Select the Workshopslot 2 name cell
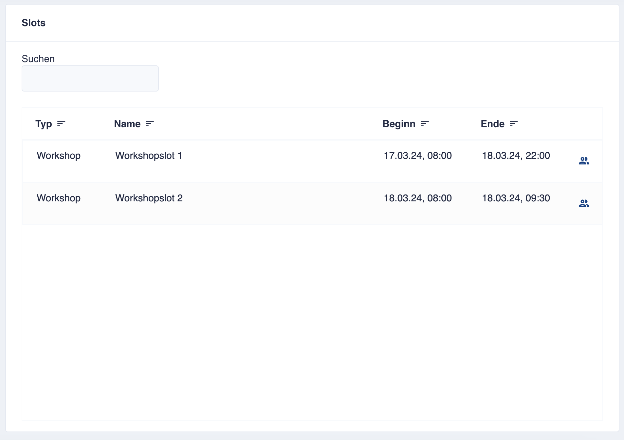624x440 pixels. tap(149, 198)
